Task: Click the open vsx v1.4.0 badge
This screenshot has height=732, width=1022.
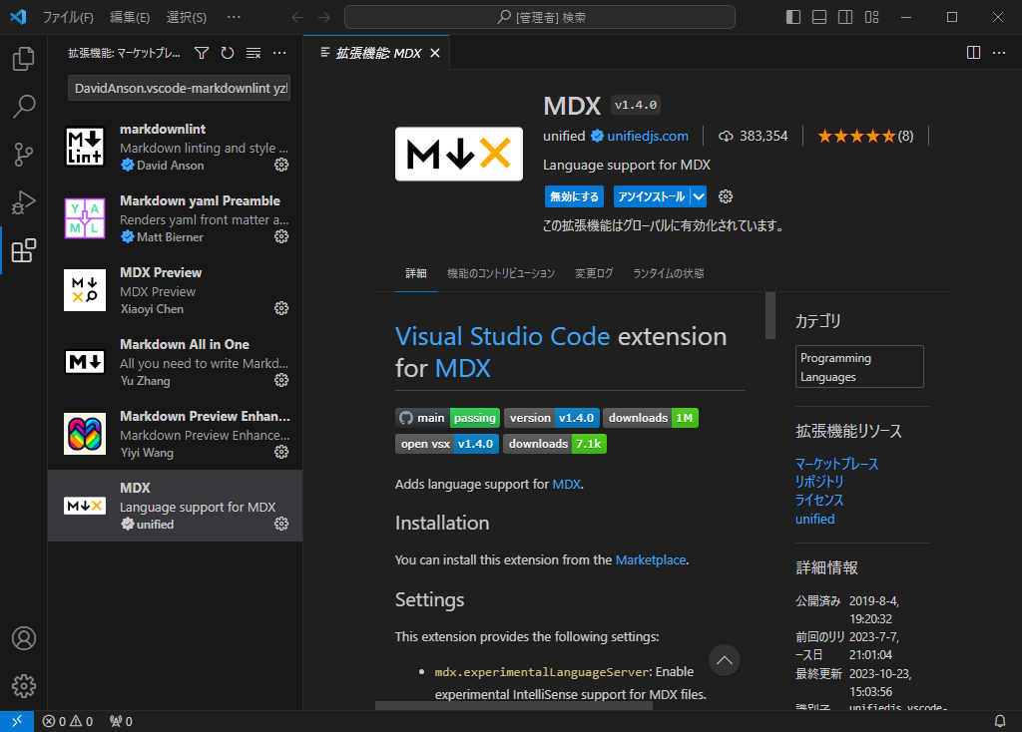Action: [x=447, y=444]
